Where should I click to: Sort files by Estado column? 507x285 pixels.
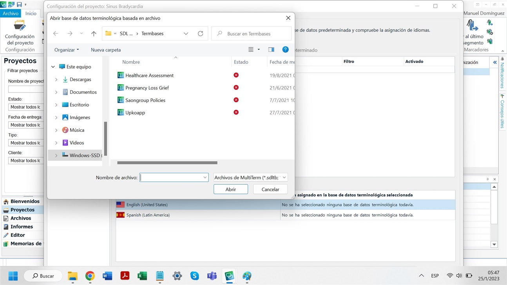[x=241, y=62]
